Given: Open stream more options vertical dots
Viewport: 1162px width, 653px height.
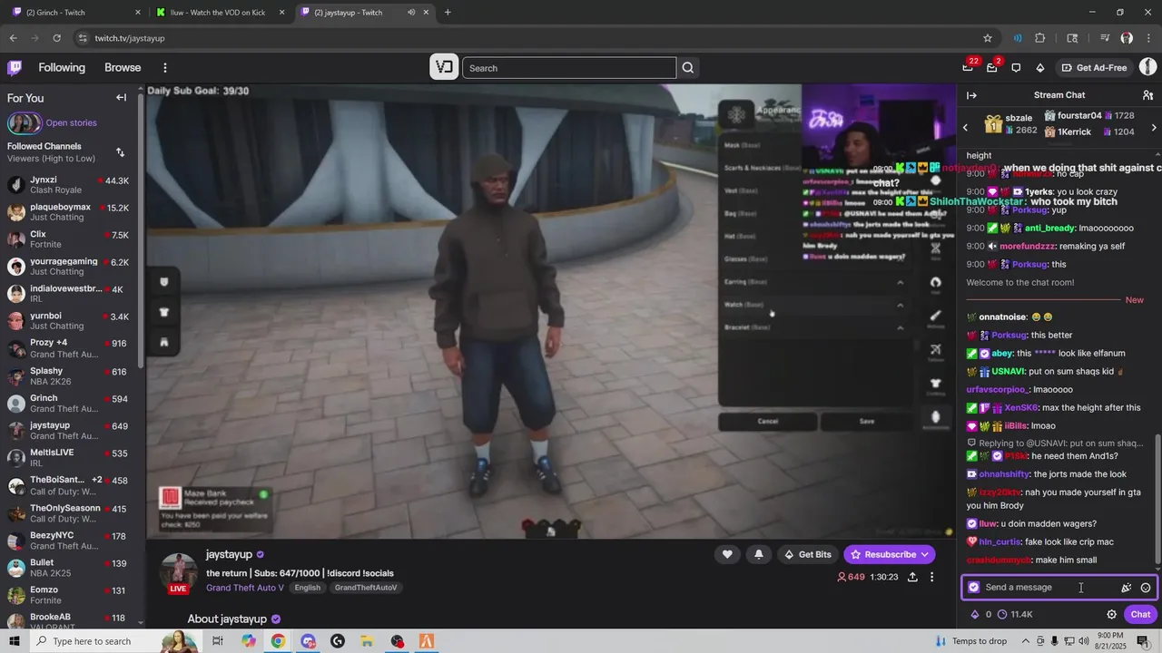Looking at the screenshot, I should 931,577.
